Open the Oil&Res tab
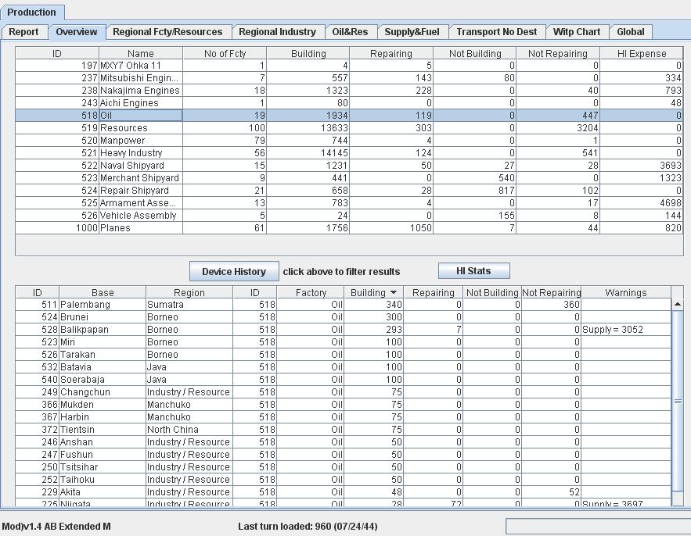This screenshot has height=536, width=691. pyautogui.click(x=351, y=32)
